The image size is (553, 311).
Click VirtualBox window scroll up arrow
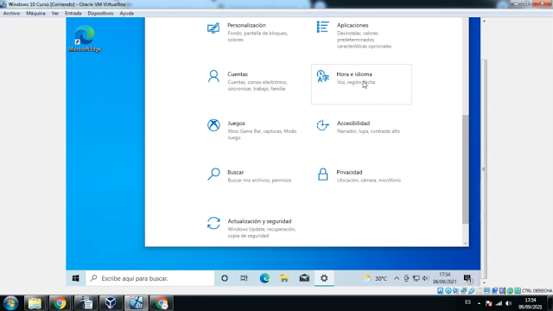[484, 21]
